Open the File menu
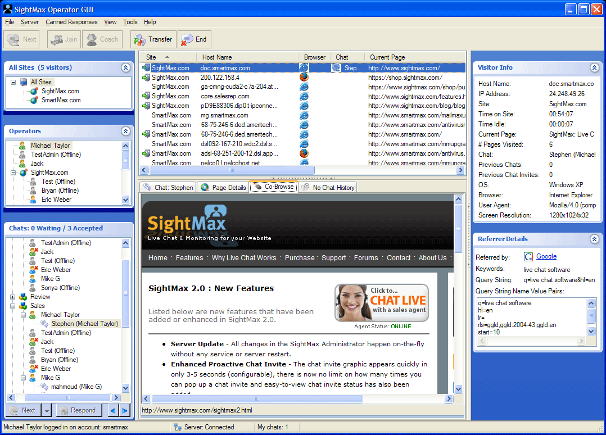Screen dimensions: 606x435 tap(10, 22)
